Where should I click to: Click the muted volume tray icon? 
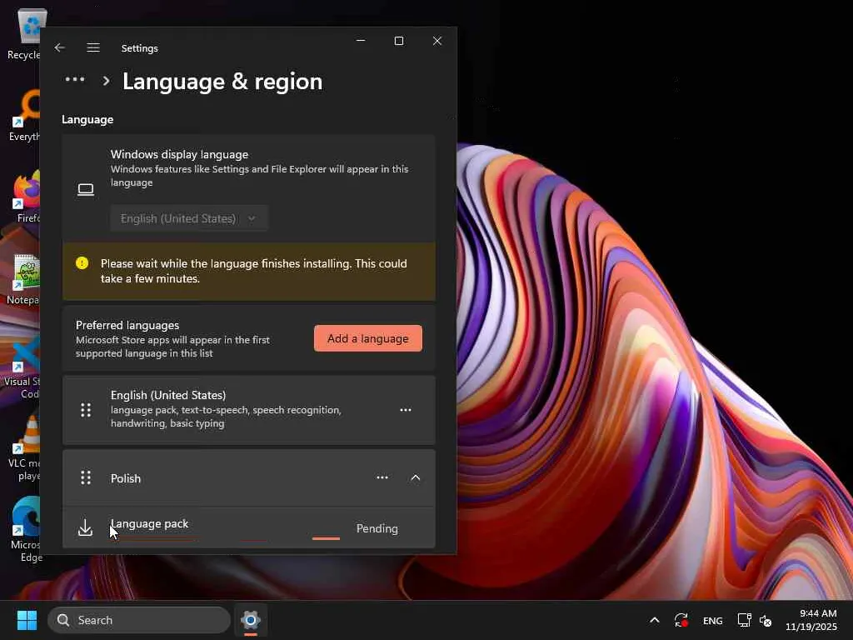pos(766,620)
